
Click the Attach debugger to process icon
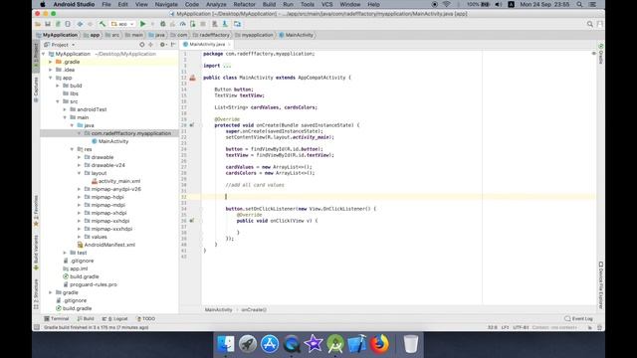coord(192,24)
